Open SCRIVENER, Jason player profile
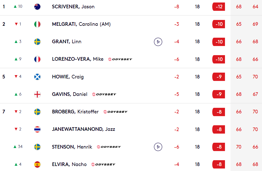The height and width of the screenshot is (171, 262). (x=73, y=7)
